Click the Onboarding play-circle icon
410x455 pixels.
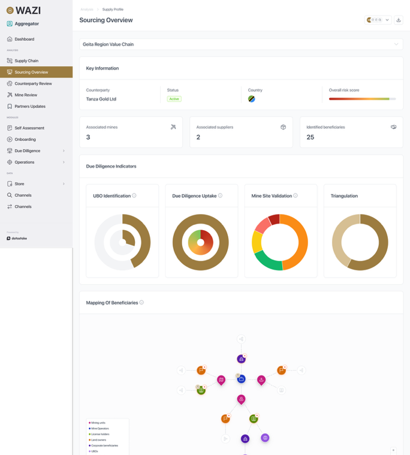click(10, 139)
